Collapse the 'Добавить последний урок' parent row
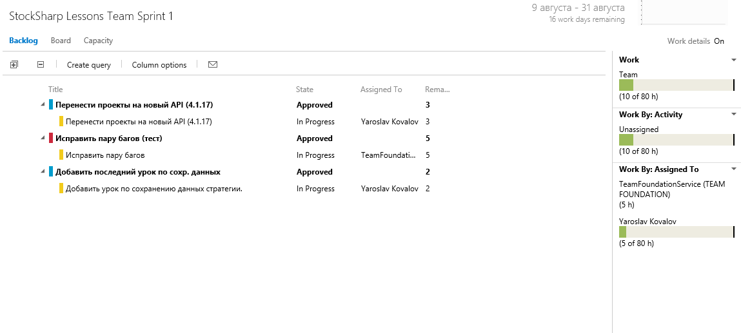741x333 pixels. [x=43, y=172]
